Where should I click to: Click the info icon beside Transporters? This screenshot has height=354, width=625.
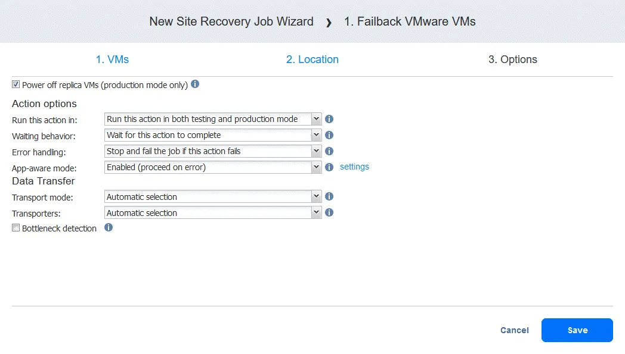[x=329, y=212]
